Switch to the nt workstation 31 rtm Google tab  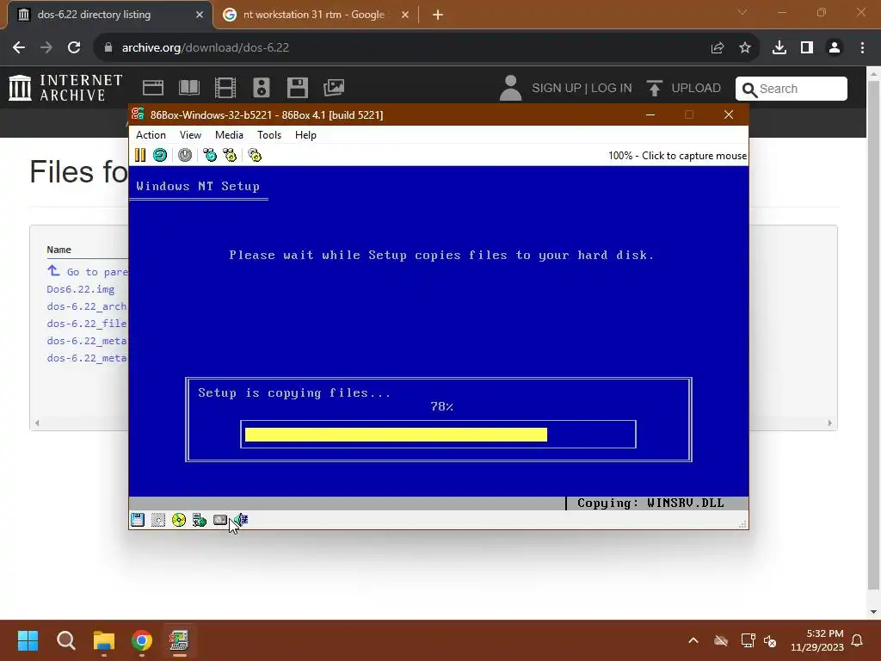313,15
